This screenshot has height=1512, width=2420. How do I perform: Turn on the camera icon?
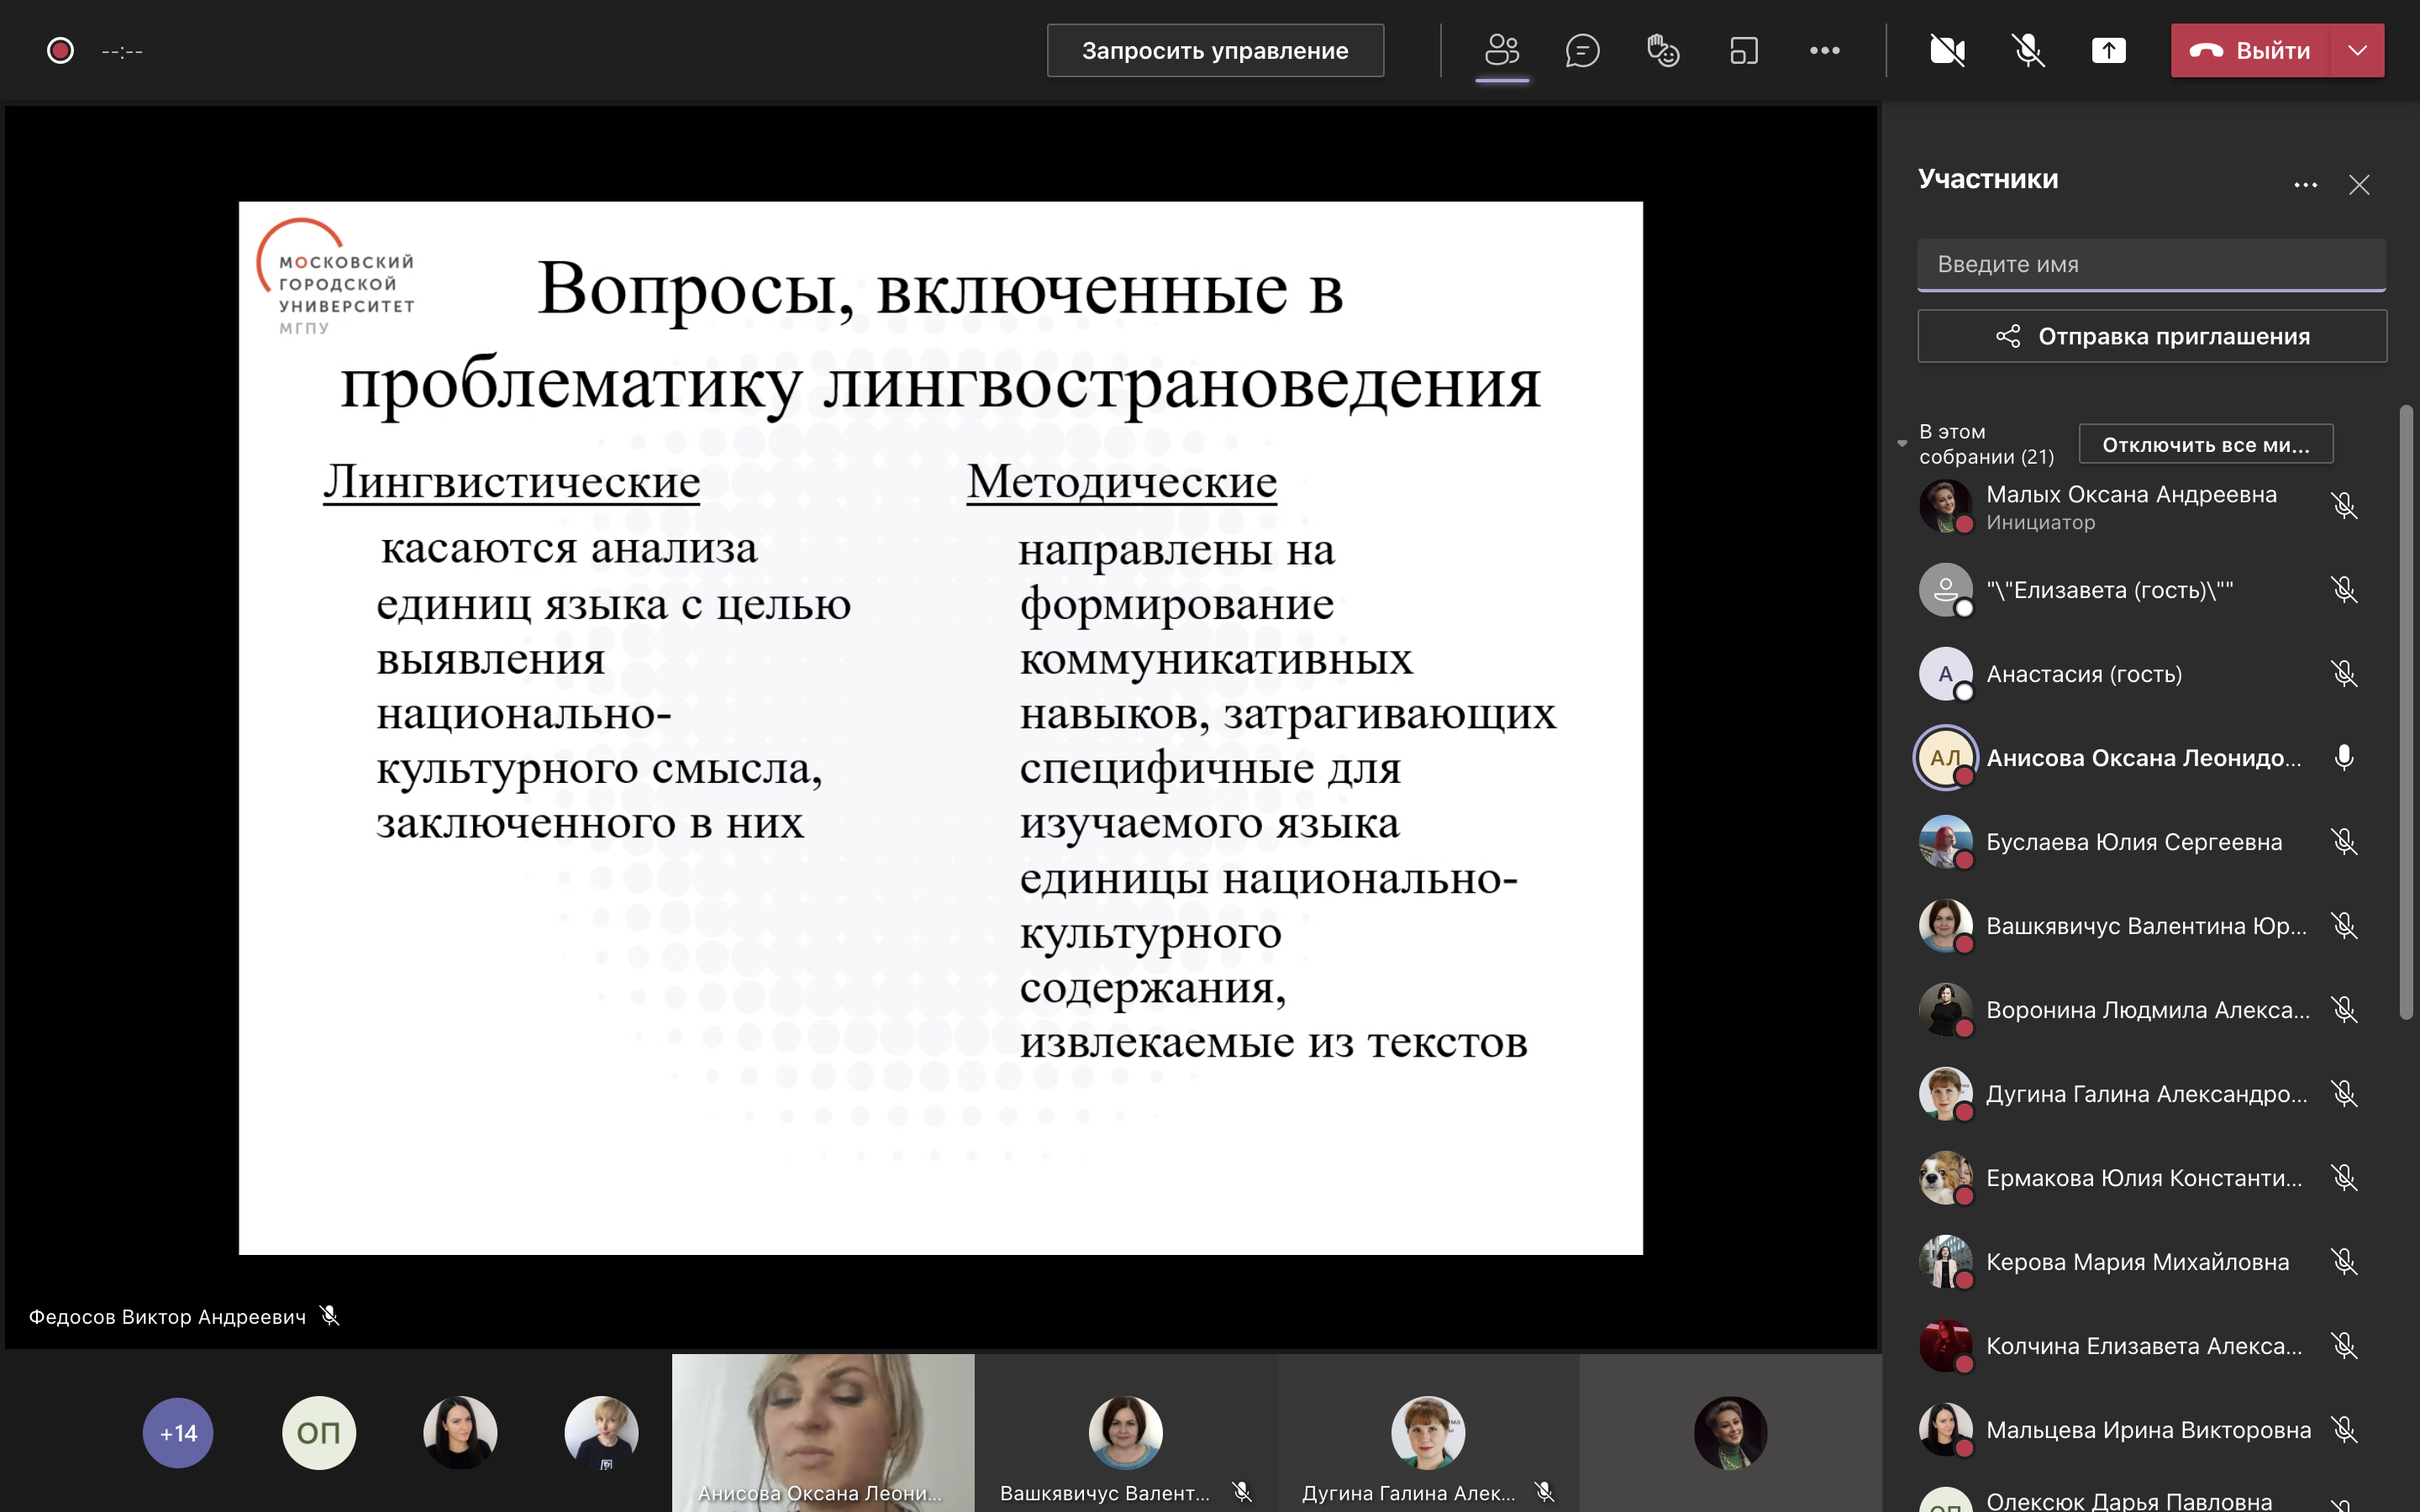click(x=1948, y=50)
